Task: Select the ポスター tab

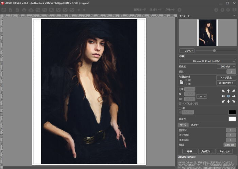Action: point(195,125)
